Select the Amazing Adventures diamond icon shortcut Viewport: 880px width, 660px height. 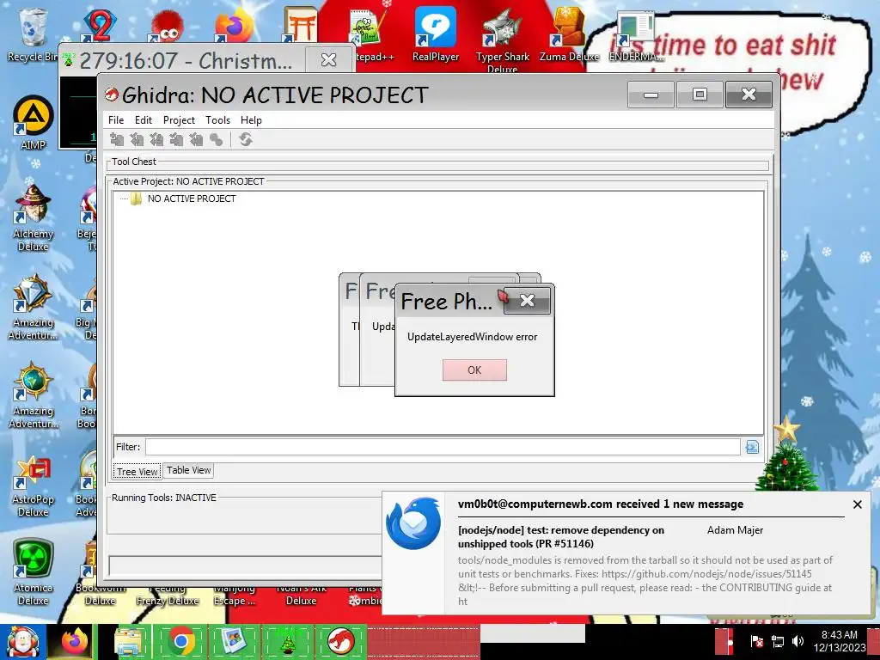pos(34,307)
